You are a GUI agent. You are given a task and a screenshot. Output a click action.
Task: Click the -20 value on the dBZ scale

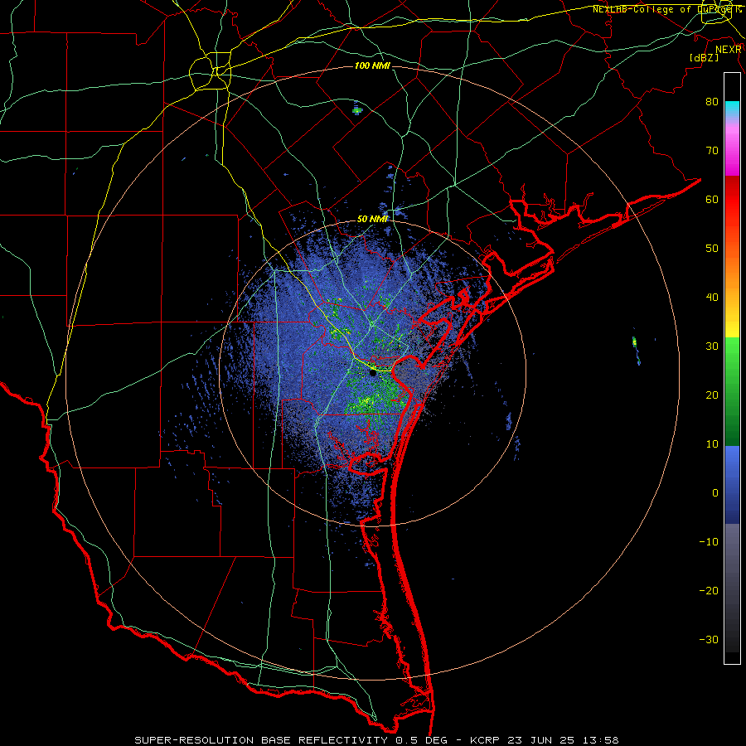coord(709,591)
